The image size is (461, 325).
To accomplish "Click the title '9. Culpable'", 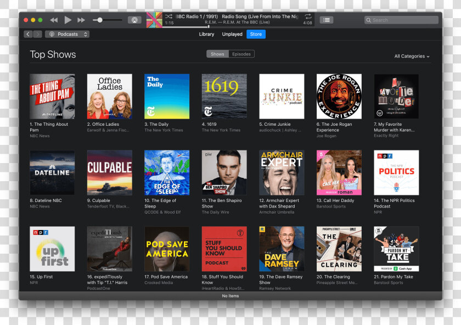I will click(98, 200).
